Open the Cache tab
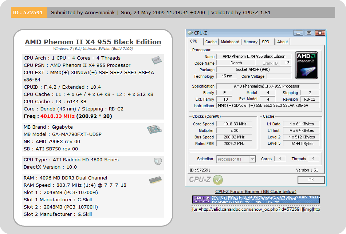Screen dimensions: 346x234 (x=211, y=42)
